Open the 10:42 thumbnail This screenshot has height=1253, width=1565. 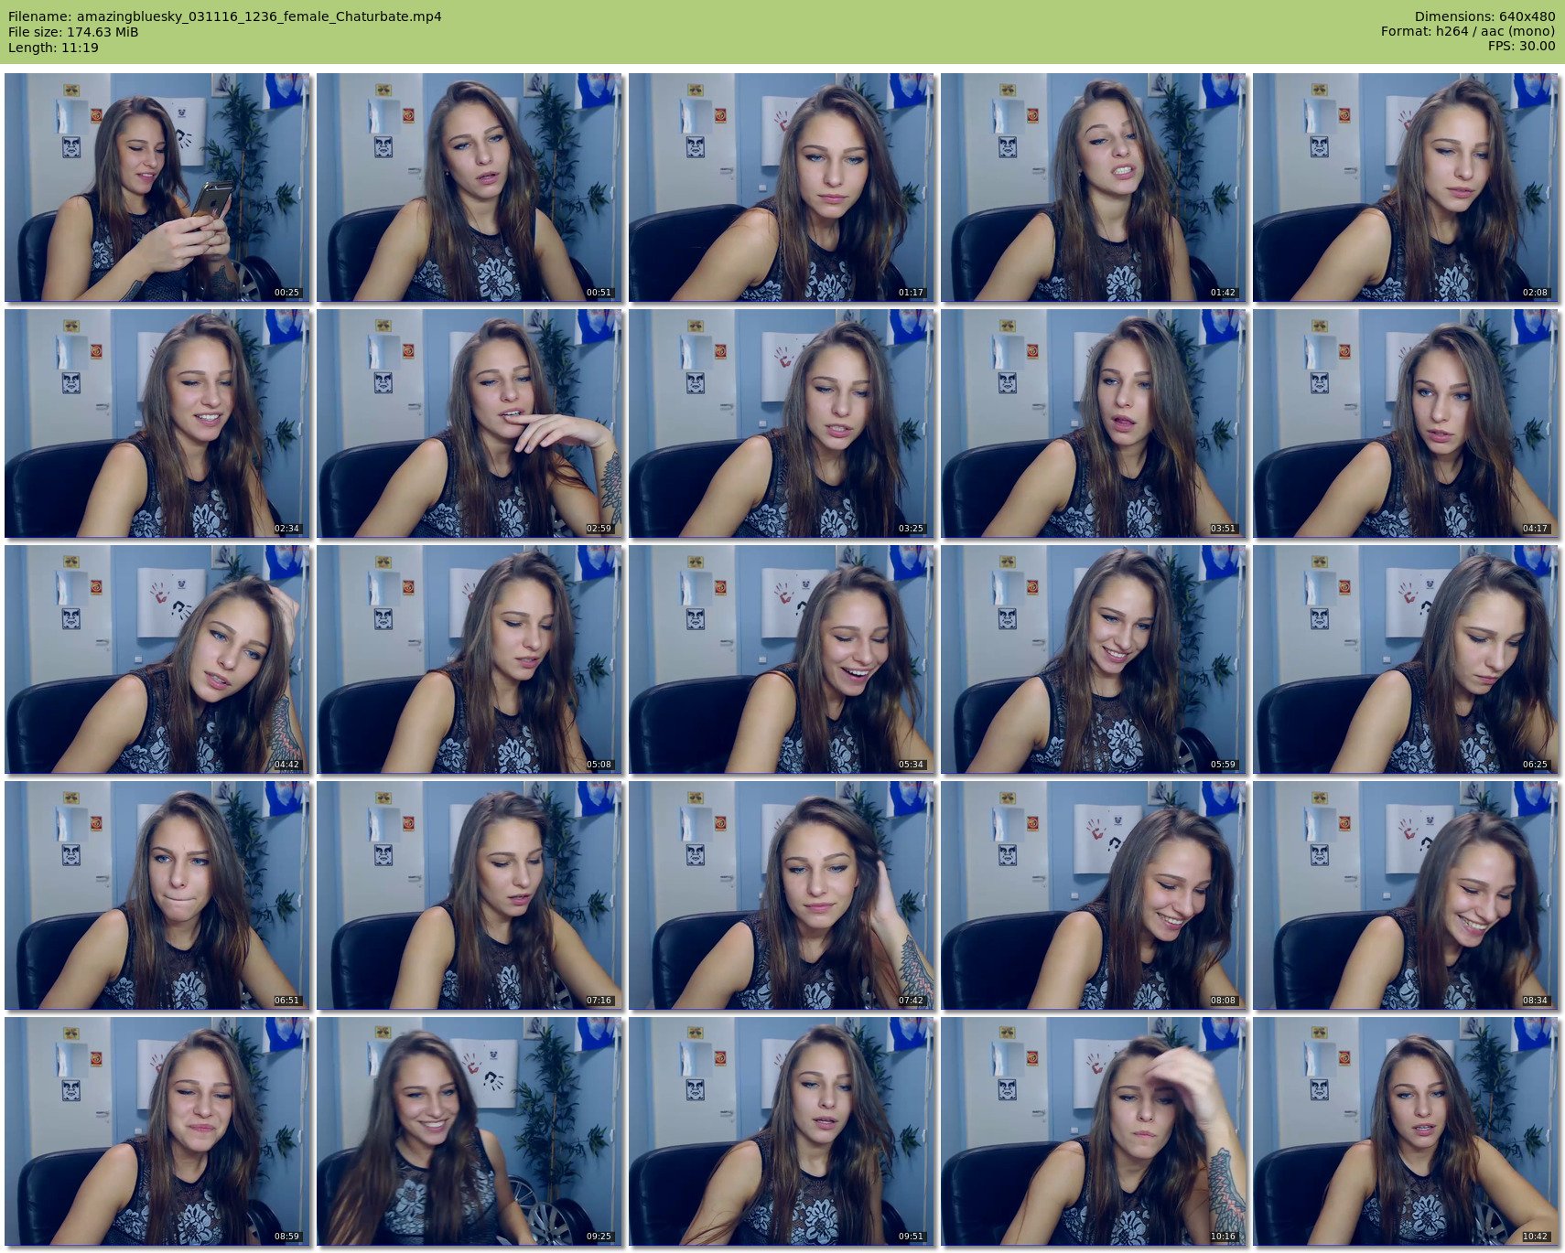coord(1406,1131)
